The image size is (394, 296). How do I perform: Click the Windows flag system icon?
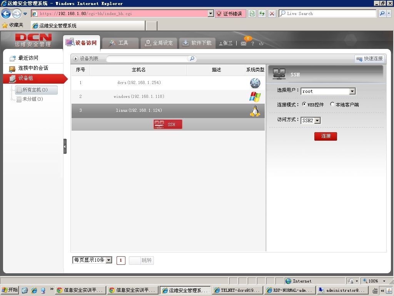(255, 97)
